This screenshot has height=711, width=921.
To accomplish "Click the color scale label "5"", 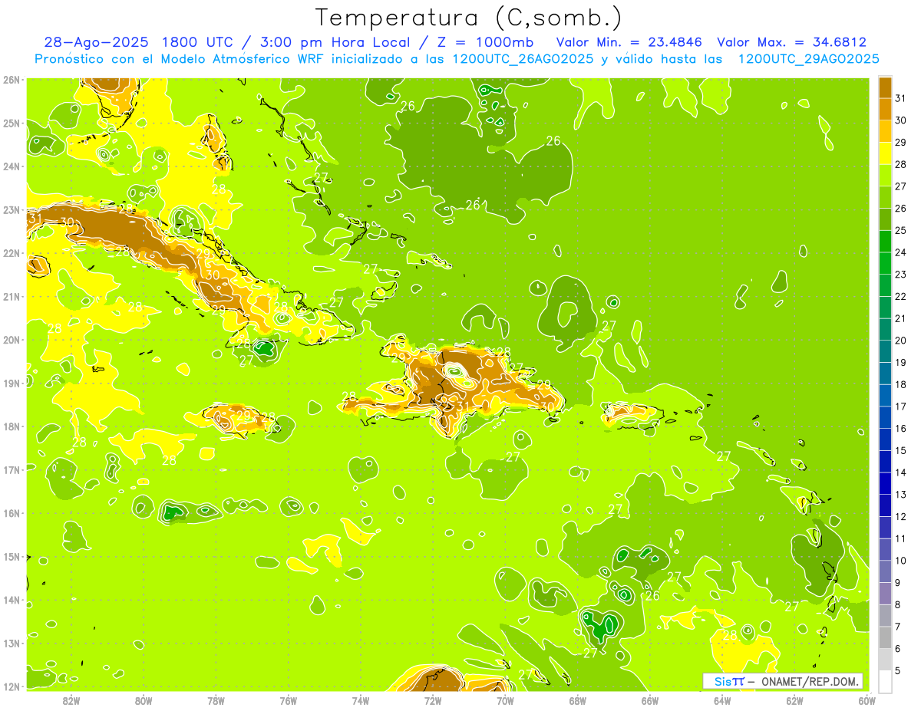I will pyautogui.click(x=899, y=670).
